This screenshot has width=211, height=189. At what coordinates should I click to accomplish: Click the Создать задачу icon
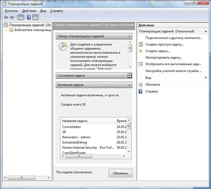tap(141, 51)
